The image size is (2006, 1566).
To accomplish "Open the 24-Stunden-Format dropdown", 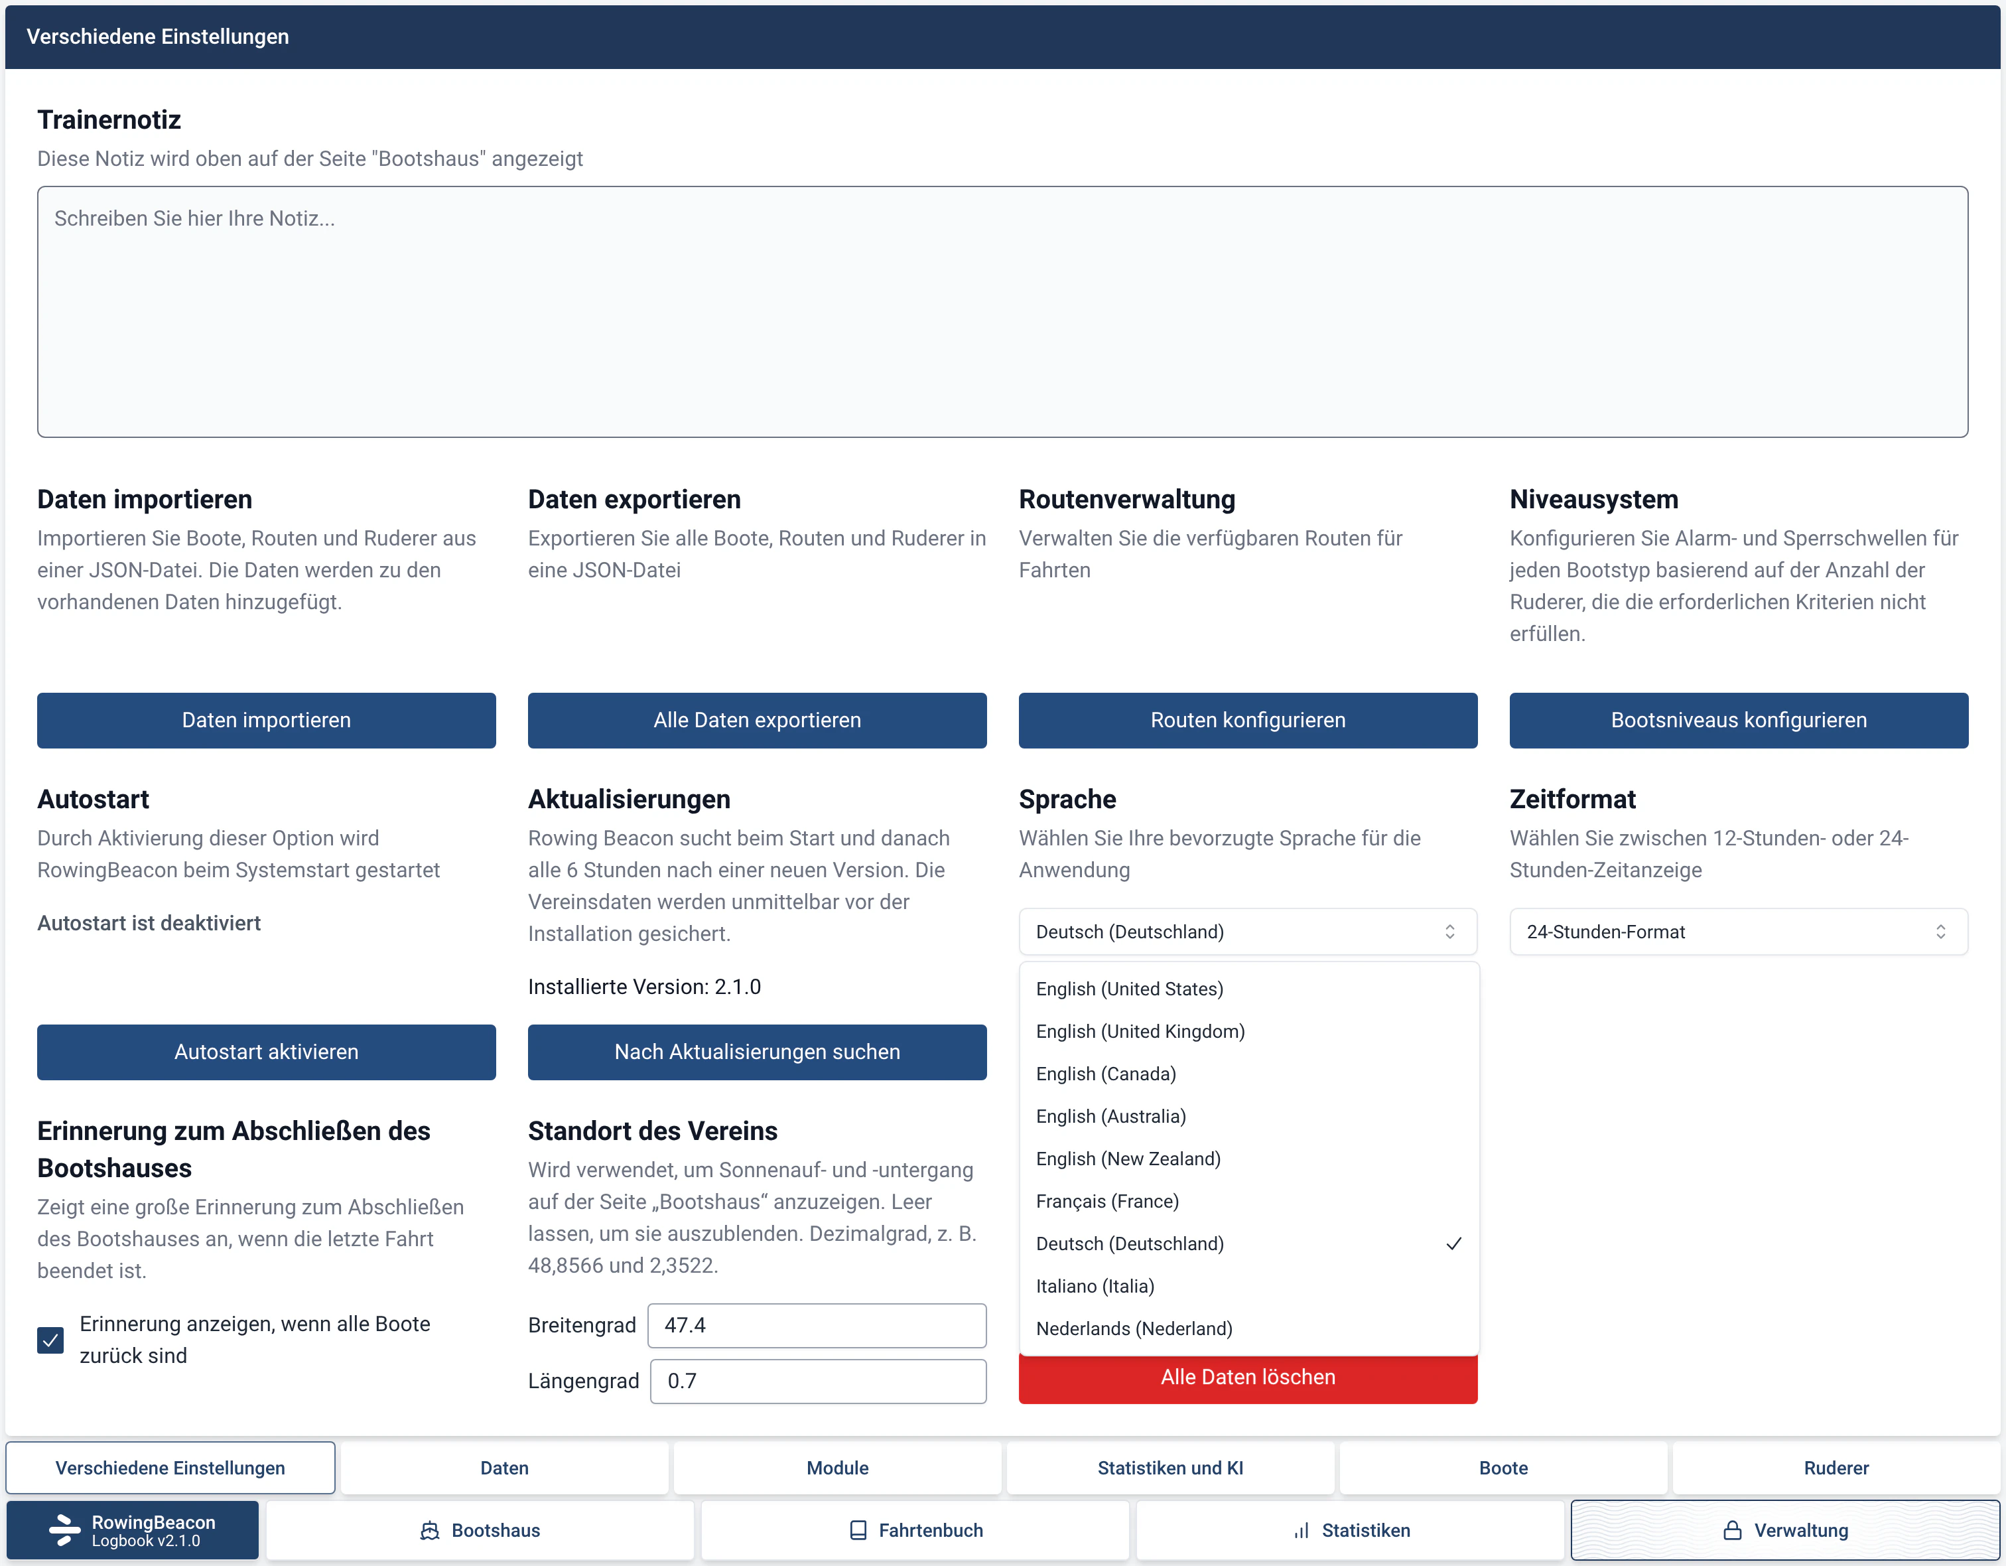I will 1738,932.
